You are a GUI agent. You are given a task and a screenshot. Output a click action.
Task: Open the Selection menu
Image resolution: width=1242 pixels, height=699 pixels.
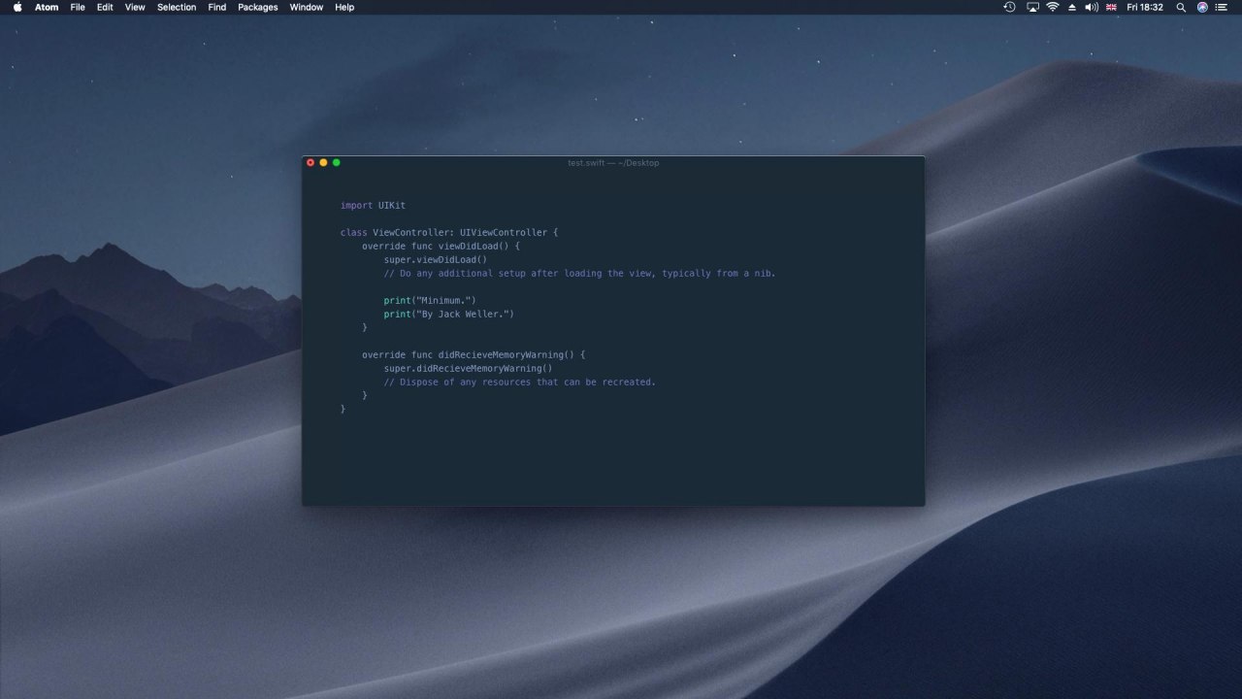177,7
